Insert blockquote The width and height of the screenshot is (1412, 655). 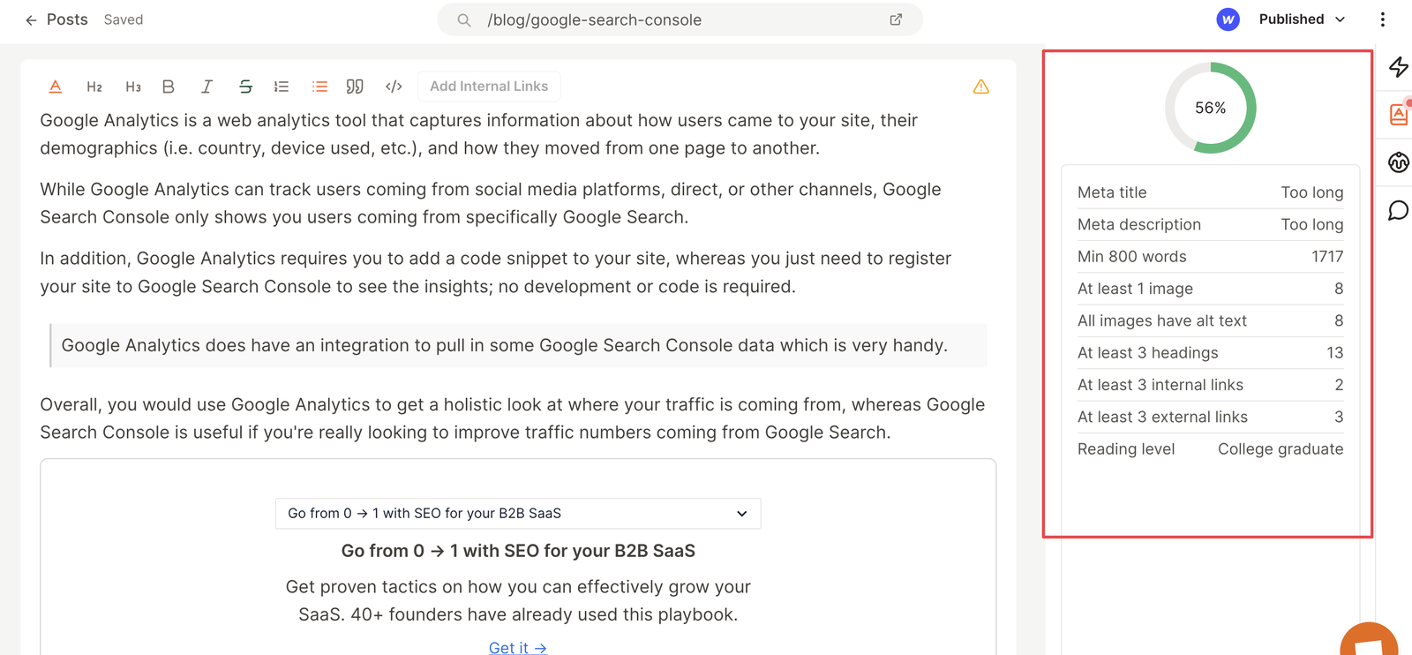point(355,87)
